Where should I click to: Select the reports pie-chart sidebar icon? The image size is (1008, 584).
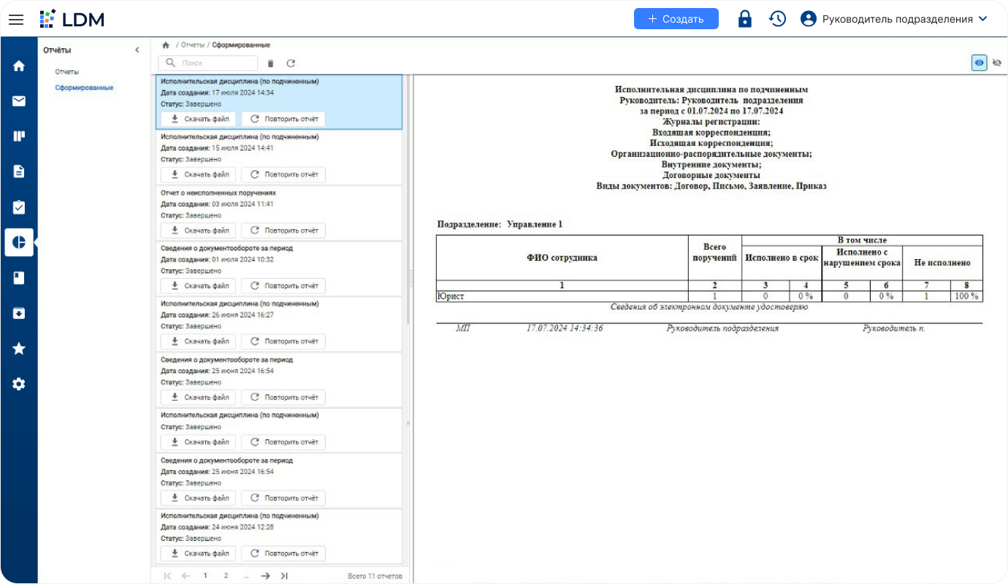point(18,242)
